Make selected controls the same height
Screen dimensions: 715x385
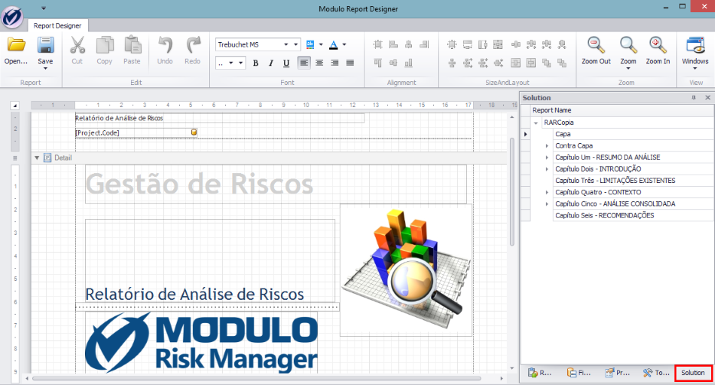tap(483, 44)
